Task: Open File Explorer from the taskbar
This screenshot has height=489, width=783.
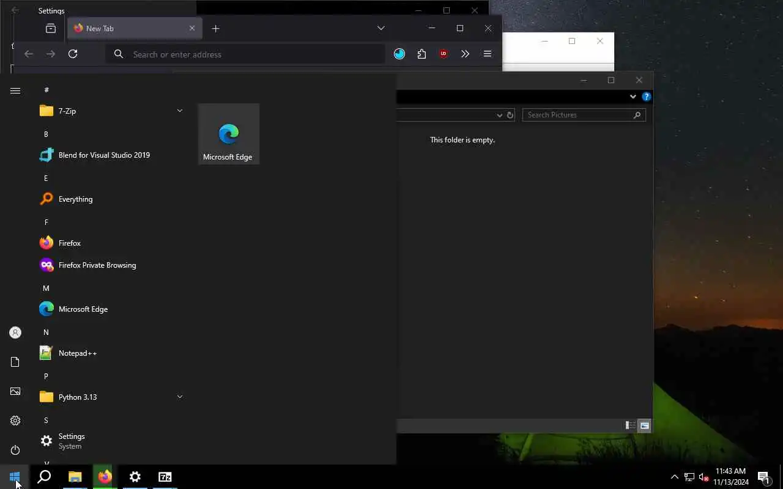Action: point(75,477)
